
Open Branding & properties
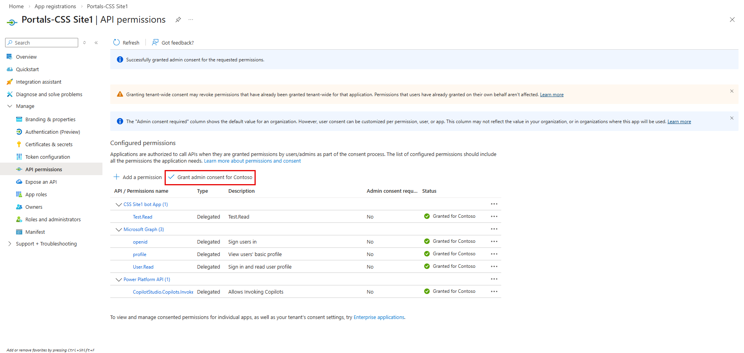tap(51, 119)
